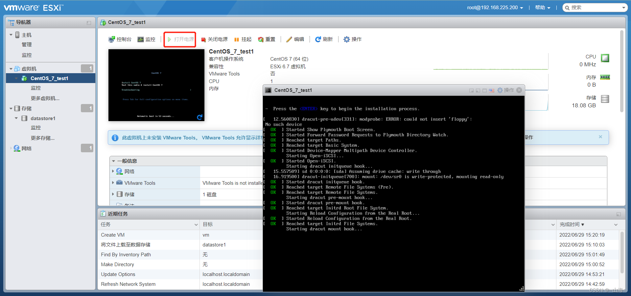The width and height of the screenshot is (631, 296).
Task: Open 虚拟机 virtual machines in navigator
Action: (29, 69)
